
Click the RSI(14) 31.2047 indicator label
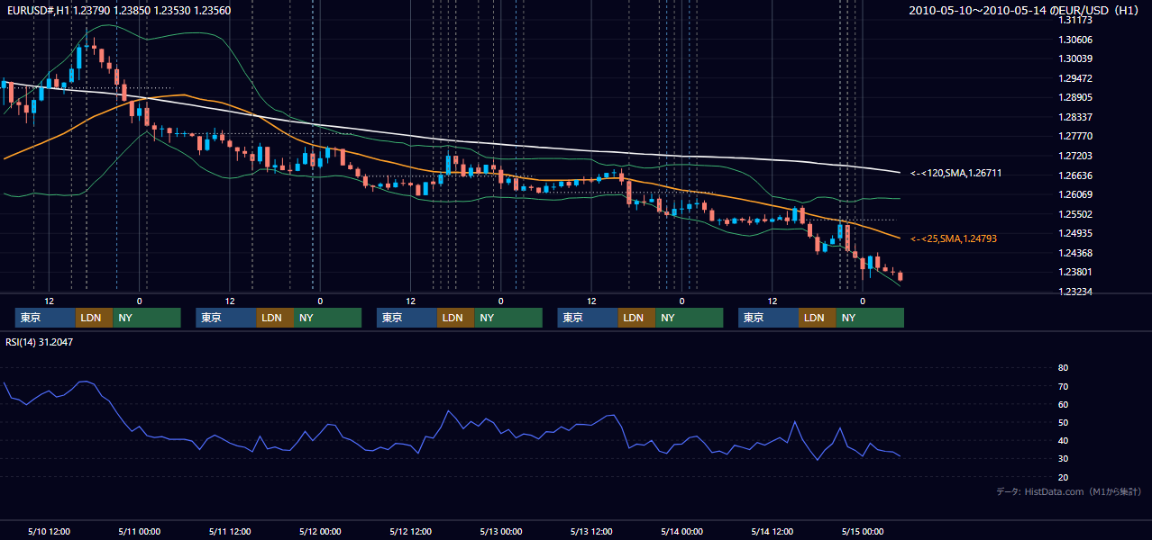click(40, 342)
